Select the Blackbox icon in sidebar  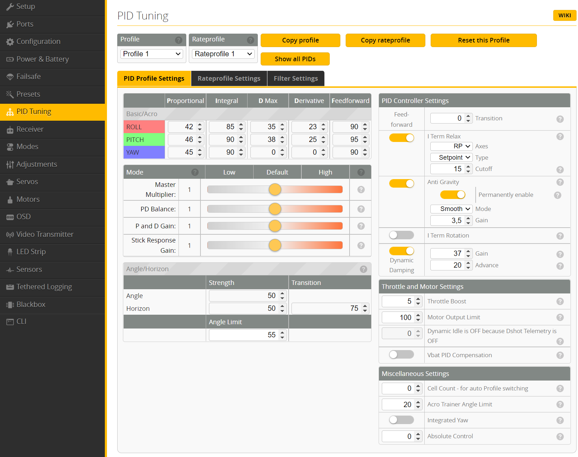(x=10, y=305)
